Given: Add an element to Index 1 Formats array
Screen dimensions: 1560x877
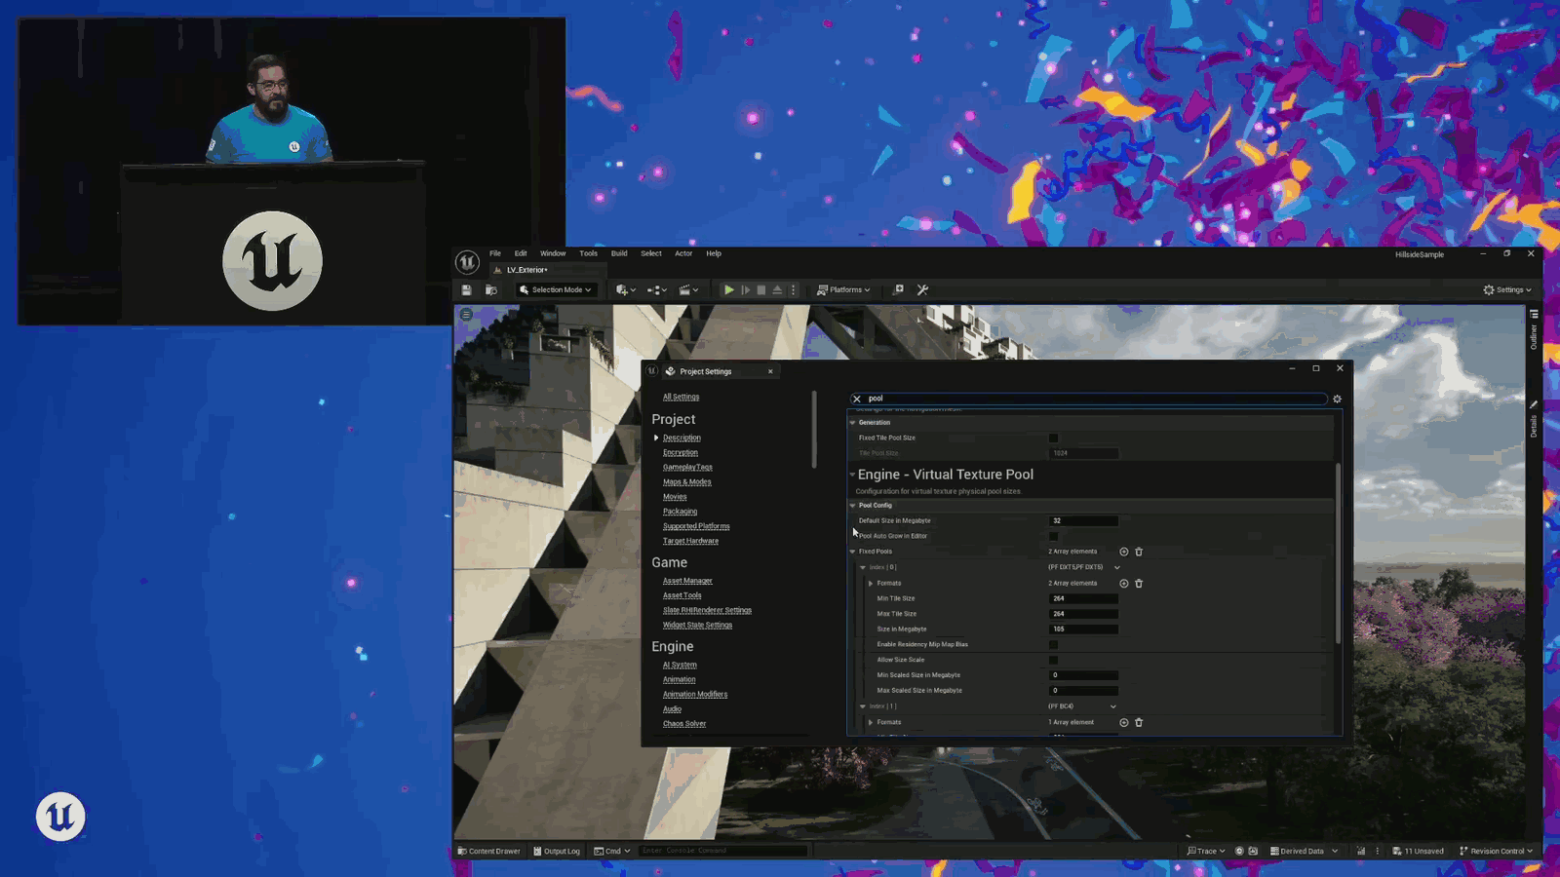Looking at the screenshot, I should pyautogui.click(x=1123, y=723).
